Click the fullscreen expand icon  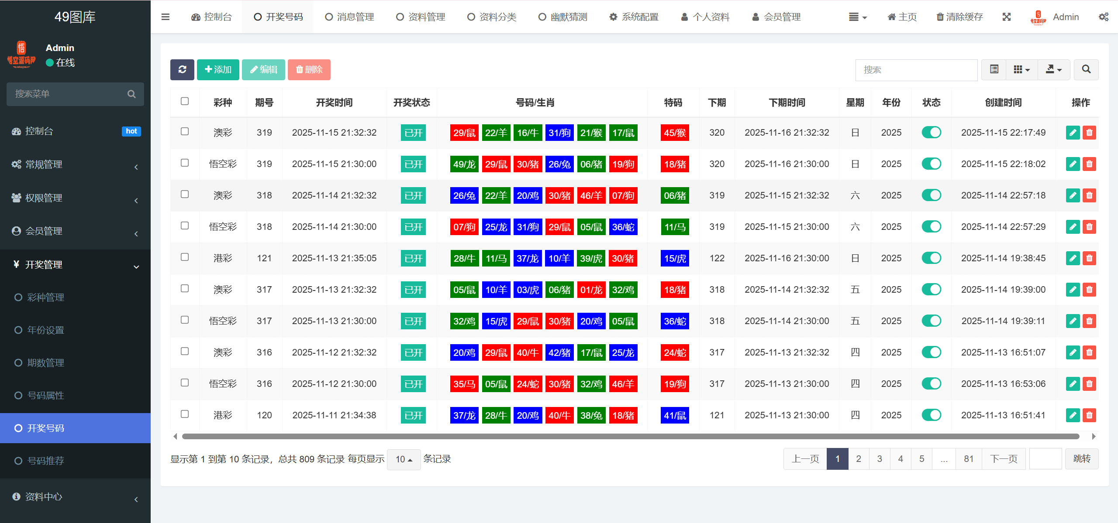pyautogui.click(x=1007, y=17)
